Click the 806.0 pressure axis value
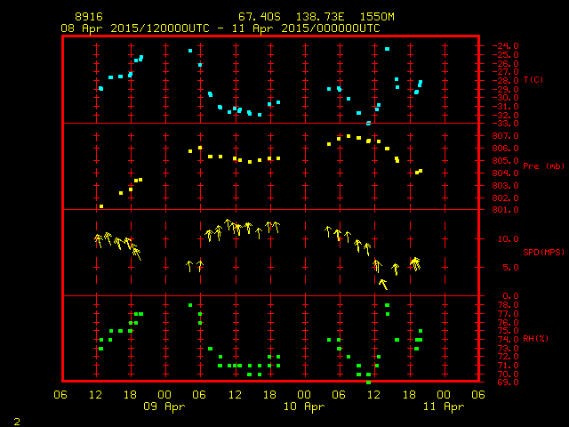Image resolution: width=569 pixels, height=427 pixels. click(x=505, y=149)
